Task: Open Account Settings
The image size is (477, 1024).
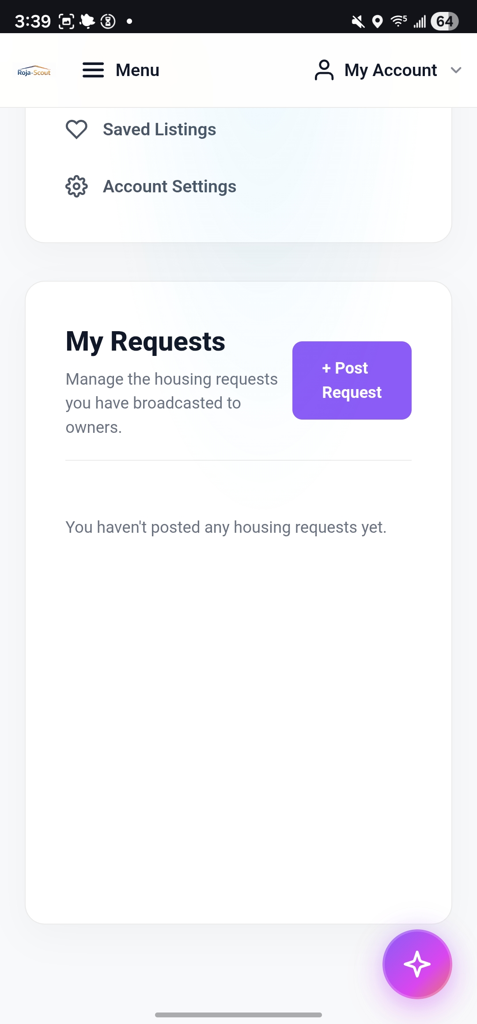Action: click(x=170, y=187)
